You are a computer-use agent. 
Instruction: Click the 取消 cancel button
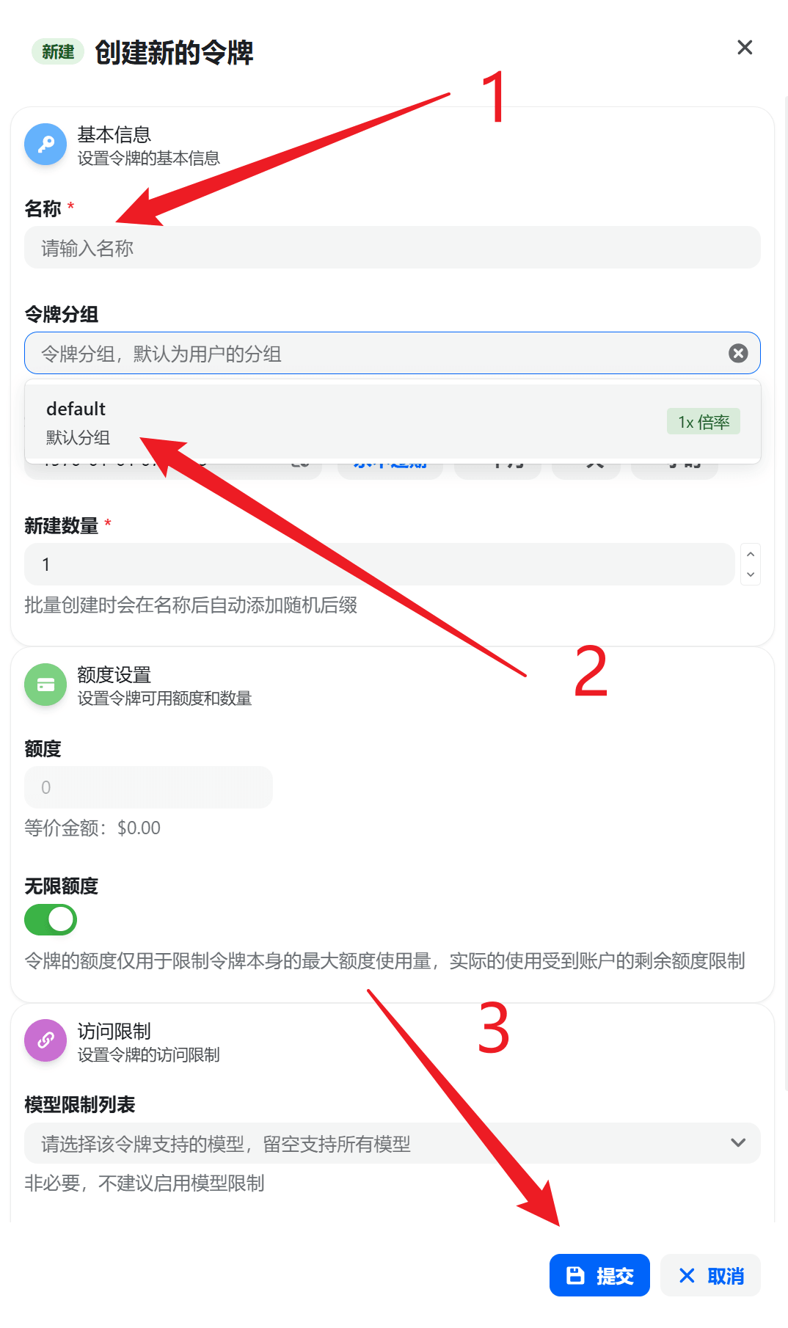pyautogui.click(x=710, y=1275)
